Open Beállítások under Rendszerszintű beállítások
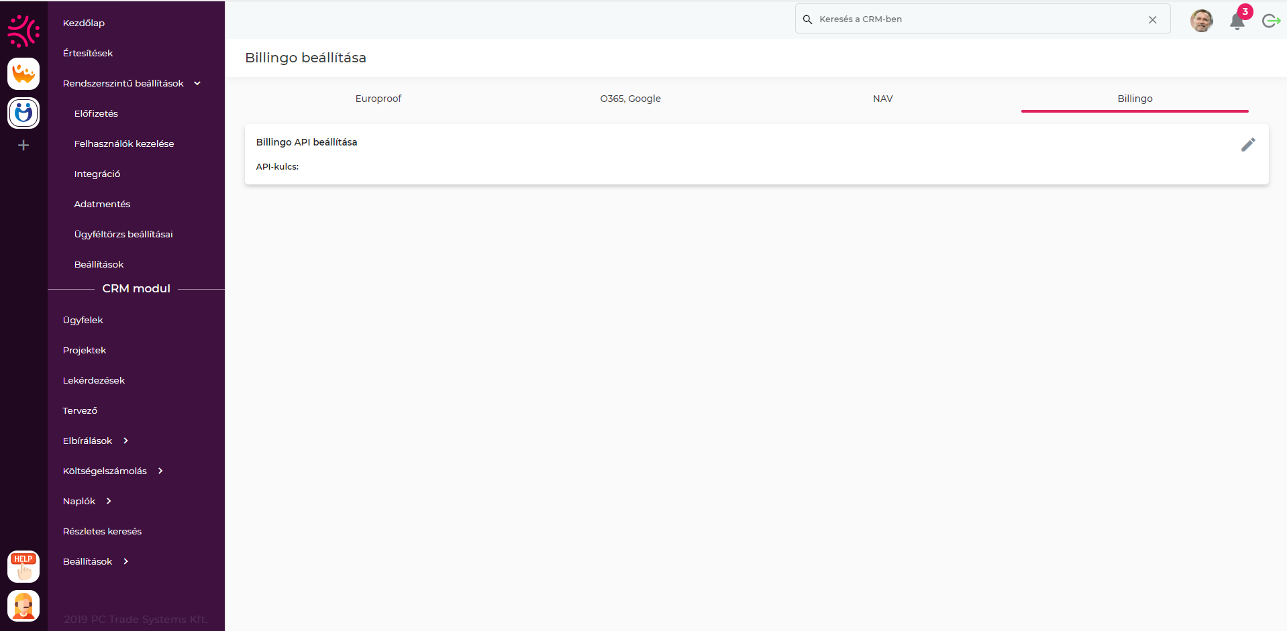The width and height of the screenshot is (1287, 631). point(99,264)
